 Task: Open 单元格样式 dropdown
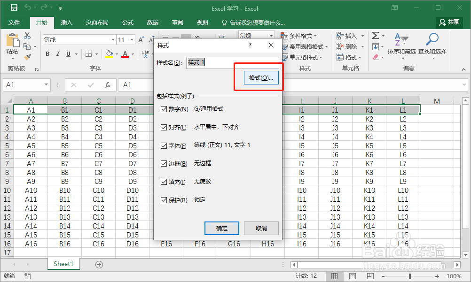302,57
